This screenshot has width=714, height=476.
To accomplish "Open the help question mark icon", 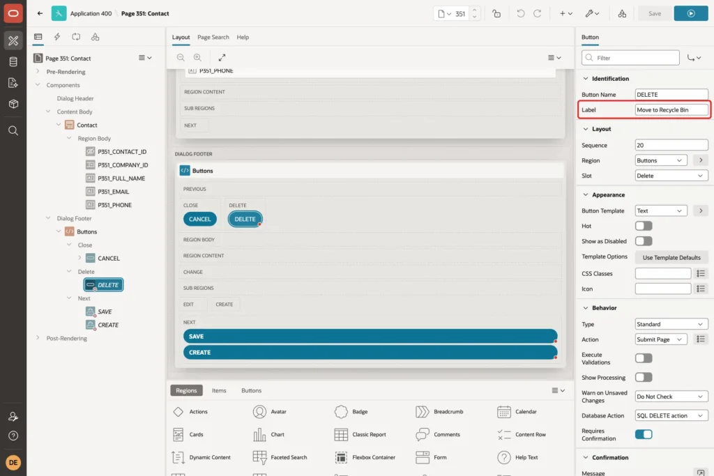I will pyautogui.click(x=13, y=436).
